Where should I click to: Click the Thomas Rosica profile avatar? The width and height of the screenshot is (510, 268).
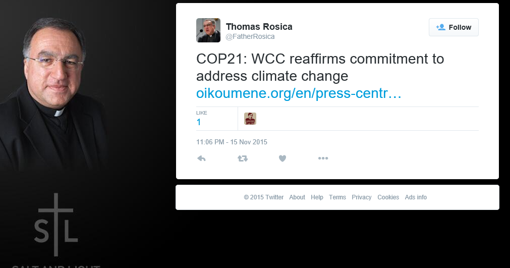(x=208, y=30)
